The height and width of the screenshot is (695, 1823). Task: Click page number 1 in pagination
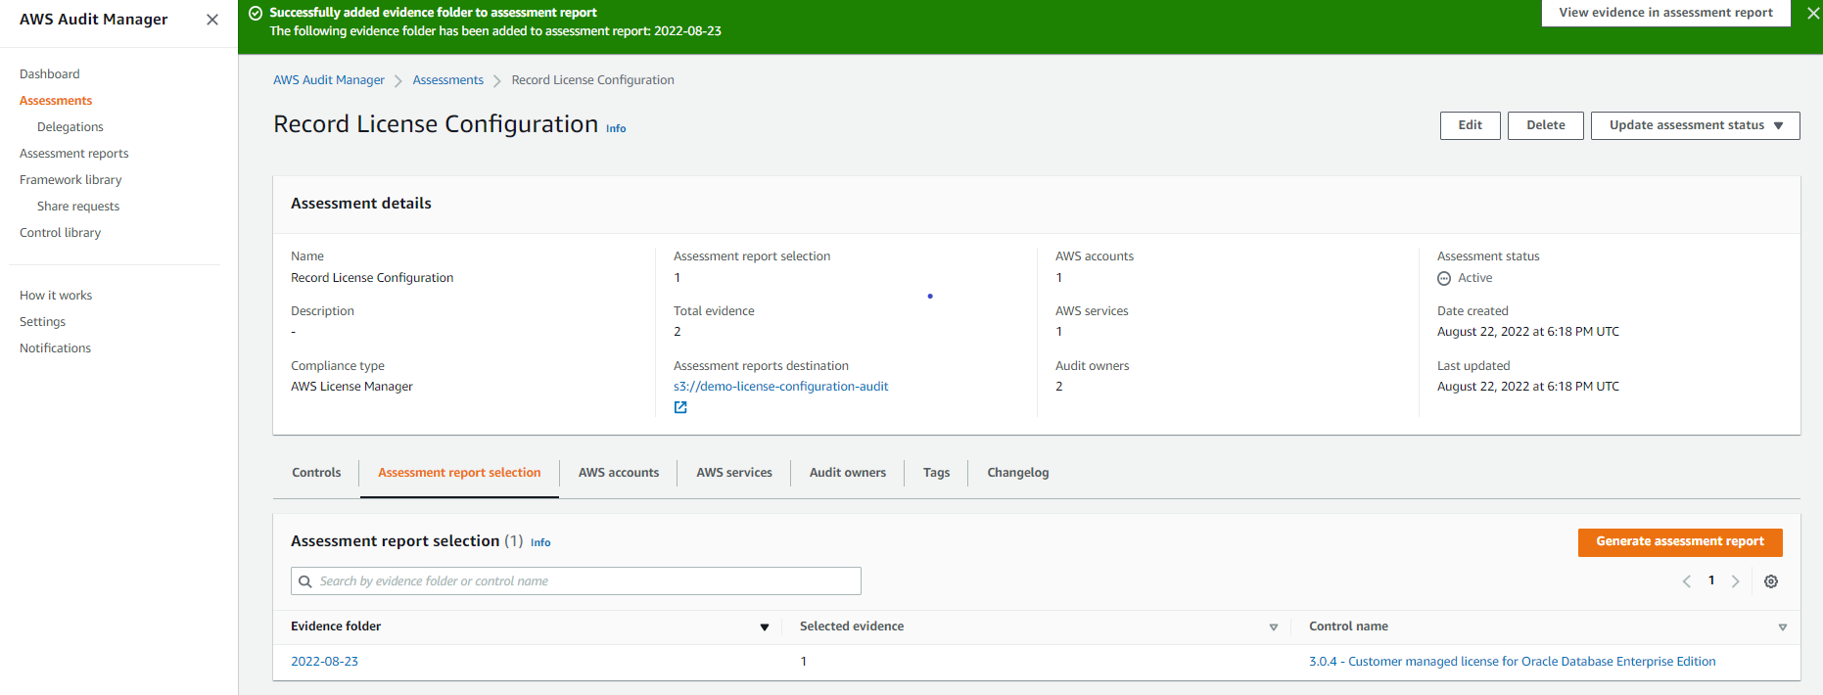(x=1711, y=580)
